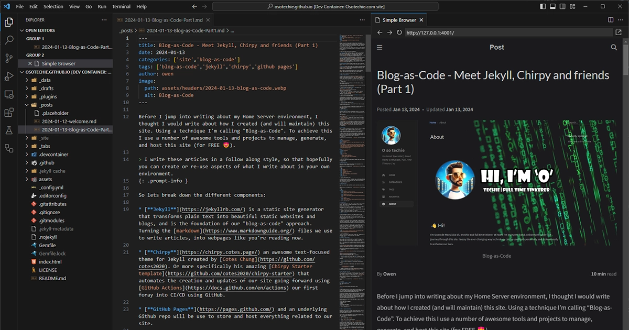Open the Search view in the activity bar
Viewport: 629px width, 330px height.
tap(9, 40)
